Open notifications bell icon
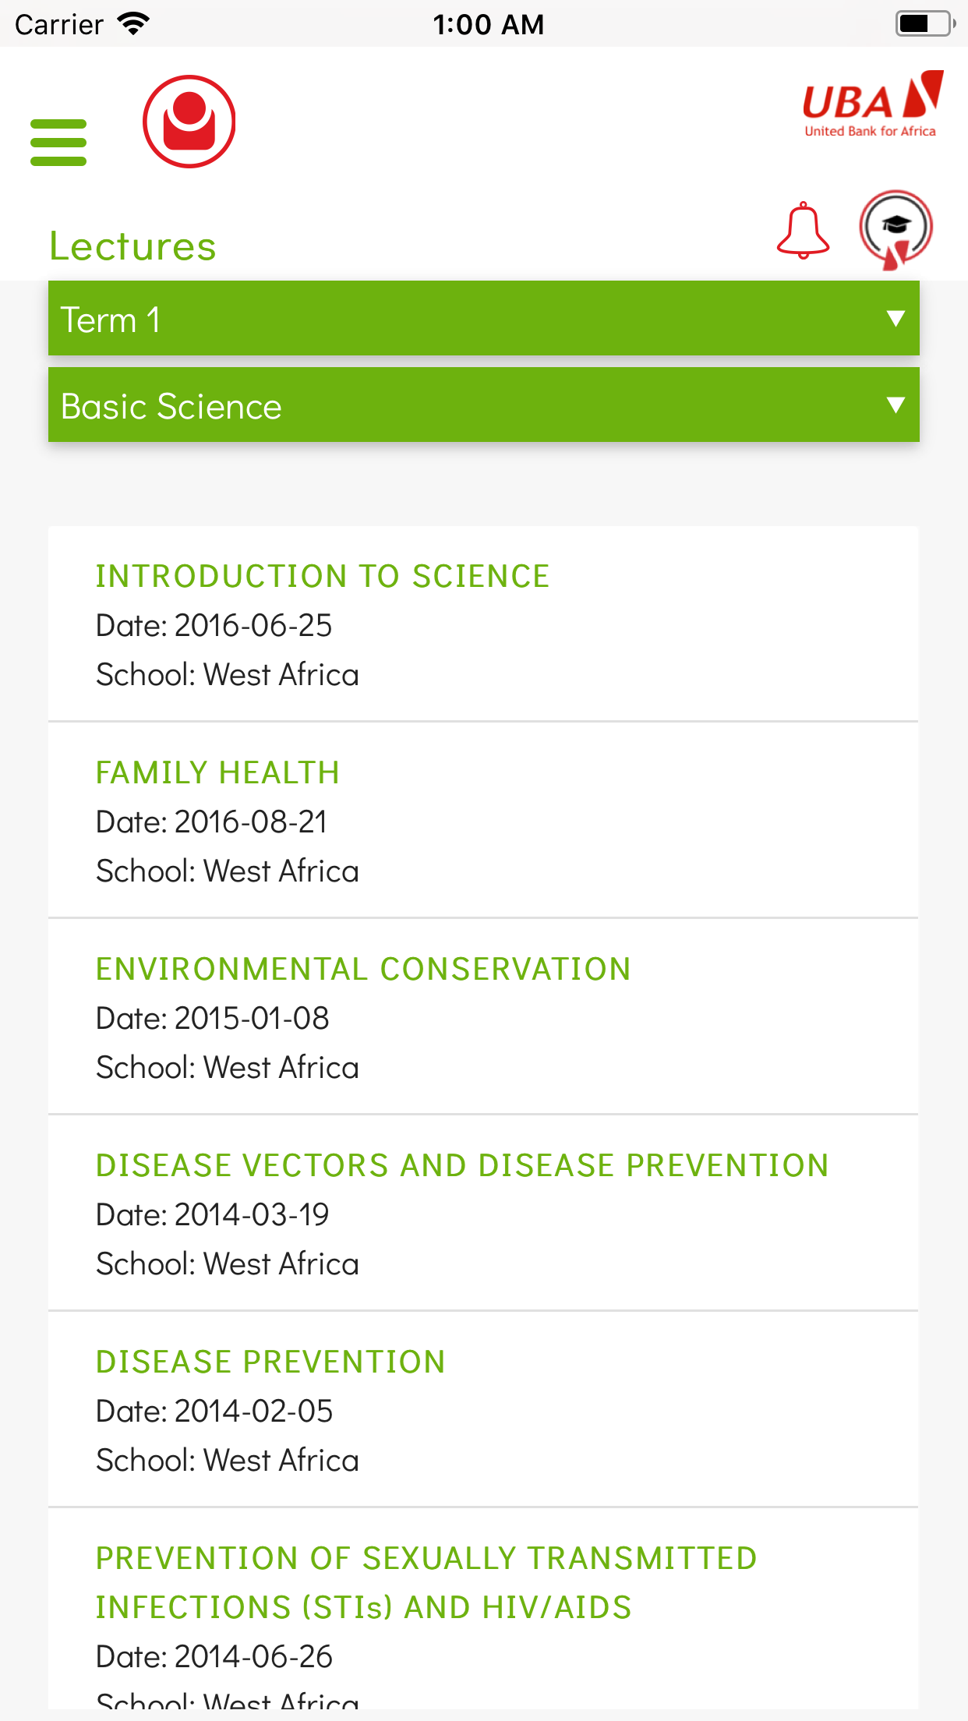968x1721 pixels. pyautogui.click(x=803, y=231)
